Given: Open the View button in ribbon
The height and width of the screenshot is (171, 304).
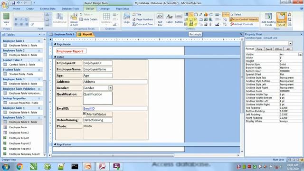Looking at the screenshot, I should tap(6, 19).
